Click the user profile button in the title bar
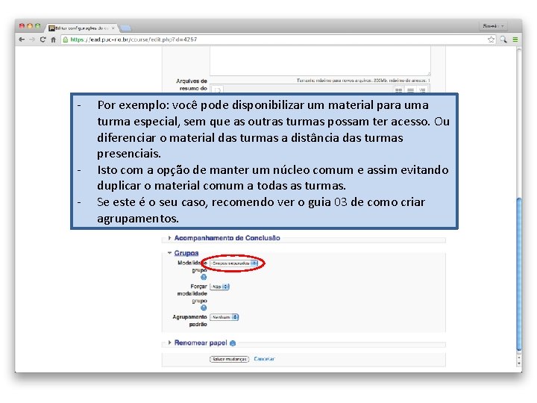 (x=493, y=26)
